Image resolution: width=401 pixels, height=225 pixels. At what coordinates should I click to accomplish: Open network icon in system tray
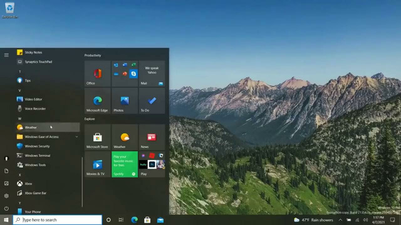[x=357, y=220]
